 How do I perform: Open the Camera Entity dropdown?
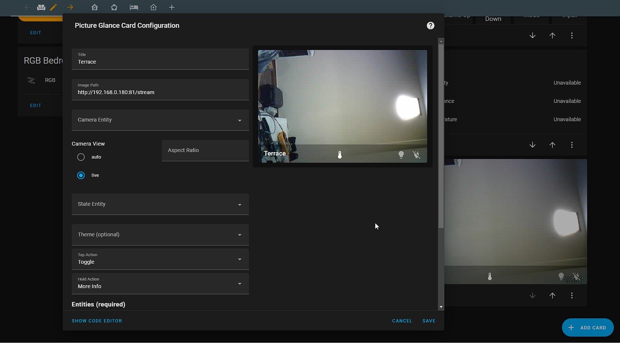pyautogui.click(x=160, y=120)
